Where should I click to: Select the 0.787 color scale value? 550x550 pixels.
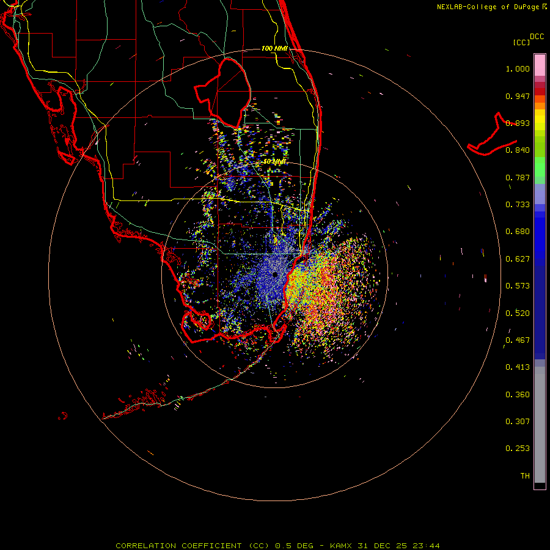point(518,177)
